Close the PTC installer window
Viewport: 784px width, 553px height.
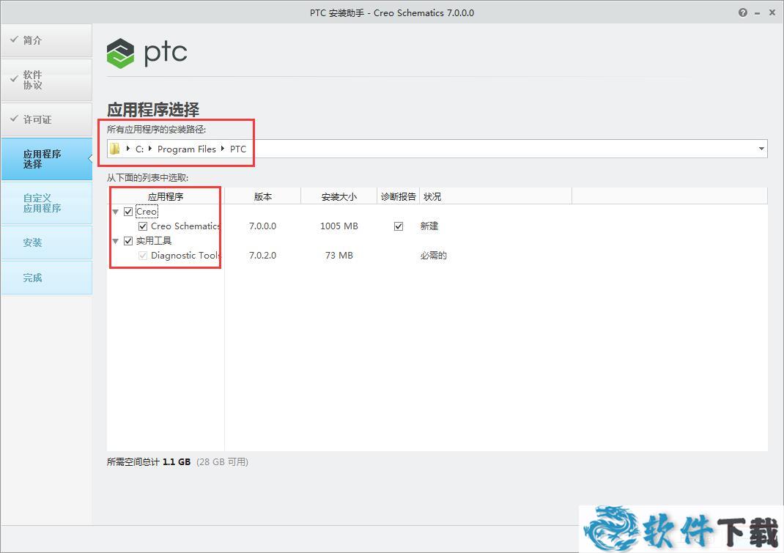point(772,12)
